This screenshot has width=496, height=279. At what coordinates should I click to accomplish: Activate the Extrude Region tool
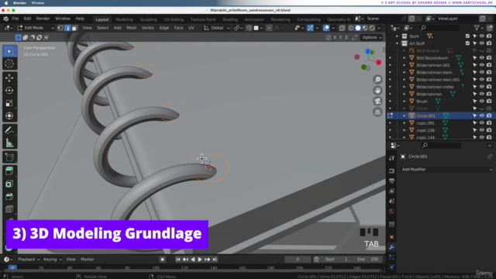click(9, 171)
